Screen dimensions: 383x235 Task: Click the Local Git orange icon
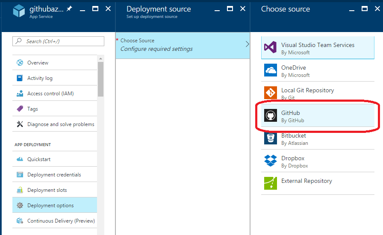coord(271,93)
